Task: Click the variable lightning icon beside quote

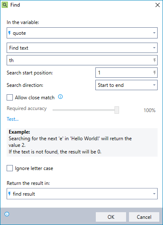Action: [10, 33]
